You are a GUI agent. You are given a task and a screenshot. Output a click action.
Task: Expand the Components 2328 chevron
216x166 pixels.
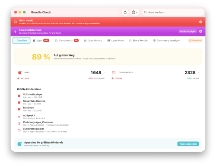[x=198, y=72]
